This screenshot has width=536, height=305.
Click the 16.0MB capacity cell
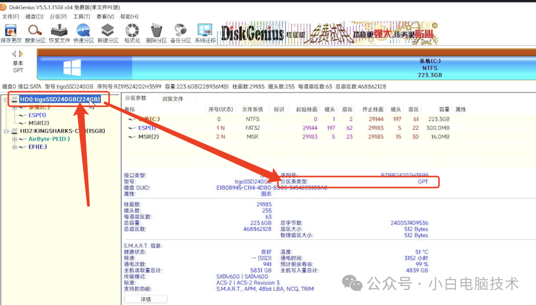pos(440,137)
